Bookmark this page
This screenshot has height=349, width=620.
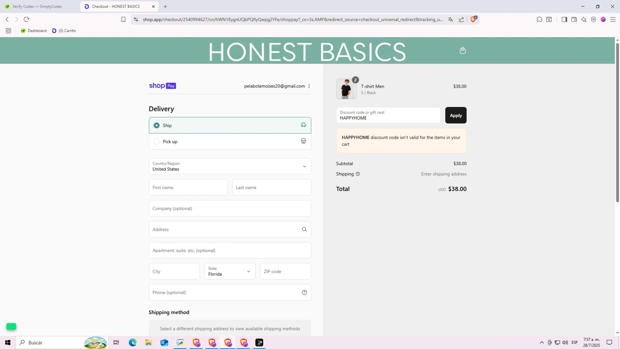(x=123, y=19)
